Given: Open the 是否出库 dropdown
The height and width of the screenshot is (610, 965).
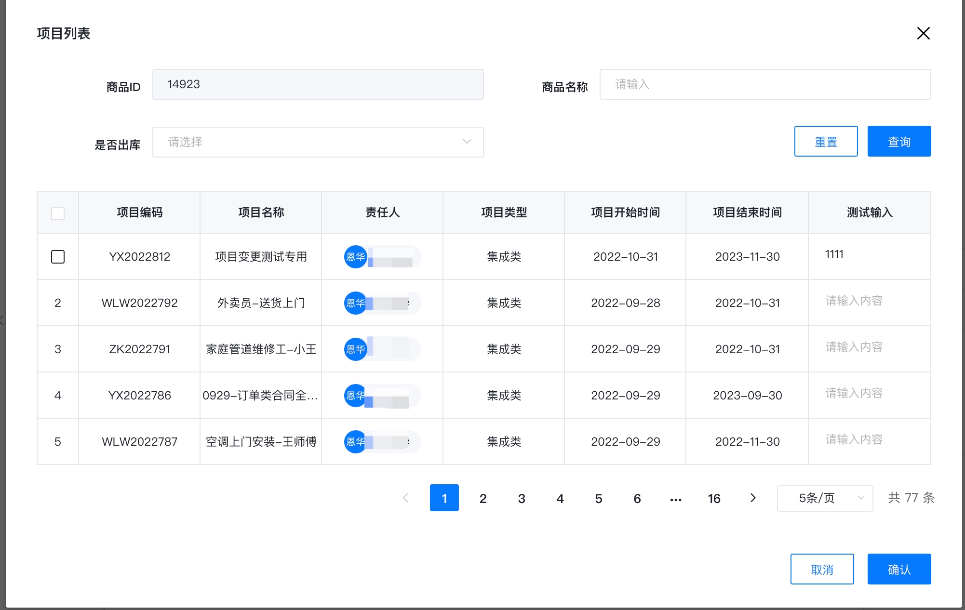Looking at the screenshot, I should (318, 142).
